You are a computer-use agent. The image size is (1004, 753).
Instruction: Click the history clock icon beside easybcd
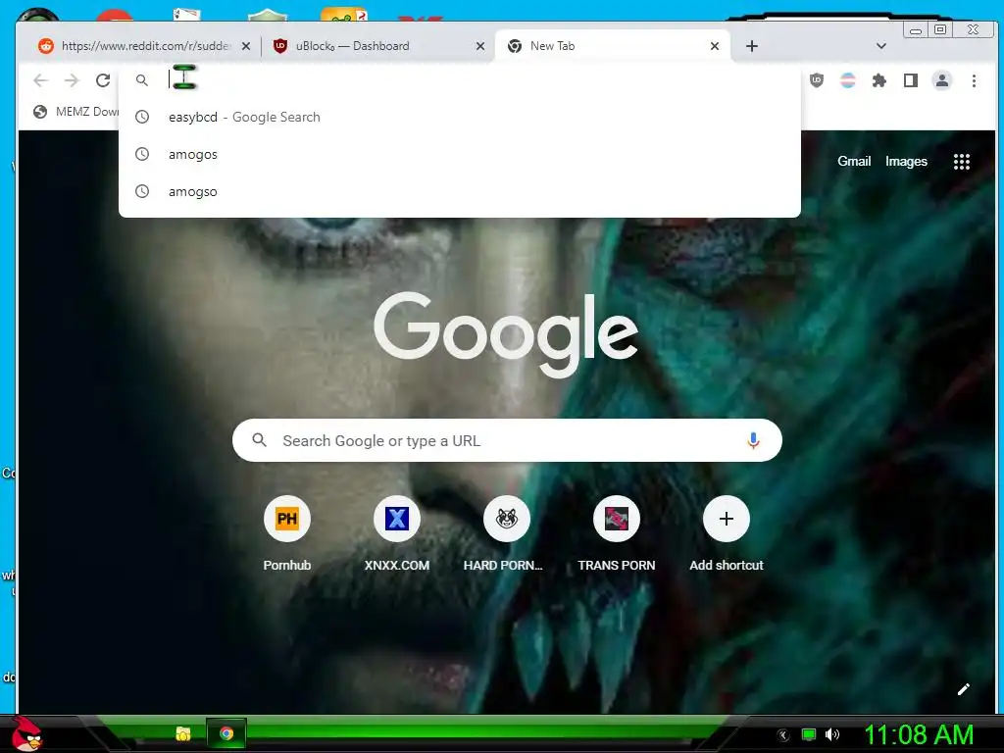142,118
